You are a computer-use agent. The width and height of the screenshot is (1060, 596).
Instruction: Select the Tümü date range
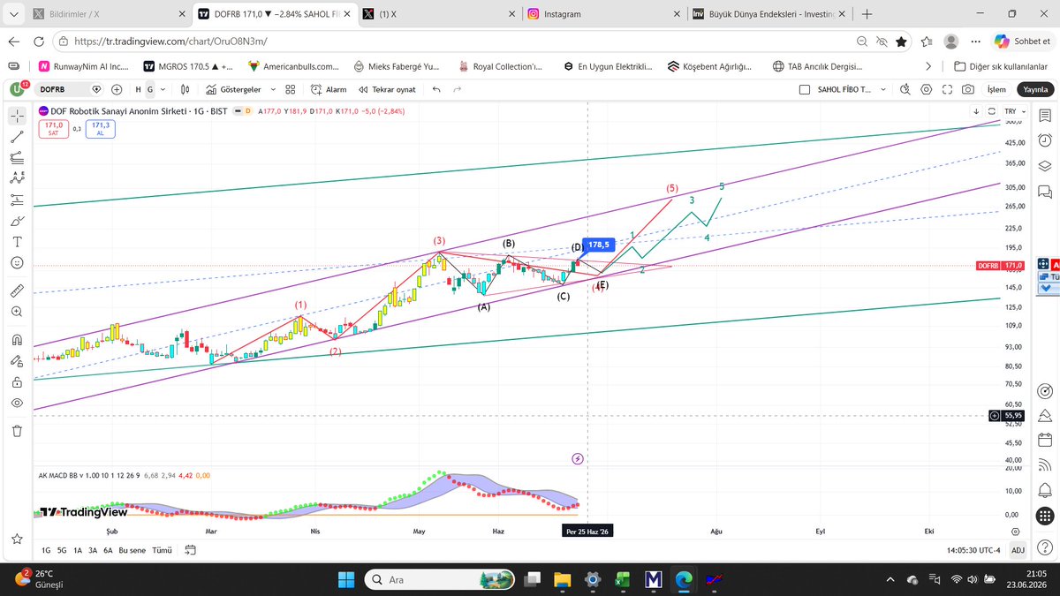pos(162,550)
